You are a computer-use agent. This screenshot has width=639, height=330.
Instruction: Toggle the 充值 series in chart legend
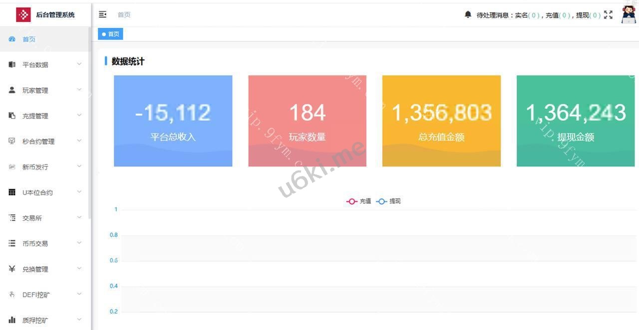pyautogui.click(x=359, y=201)
